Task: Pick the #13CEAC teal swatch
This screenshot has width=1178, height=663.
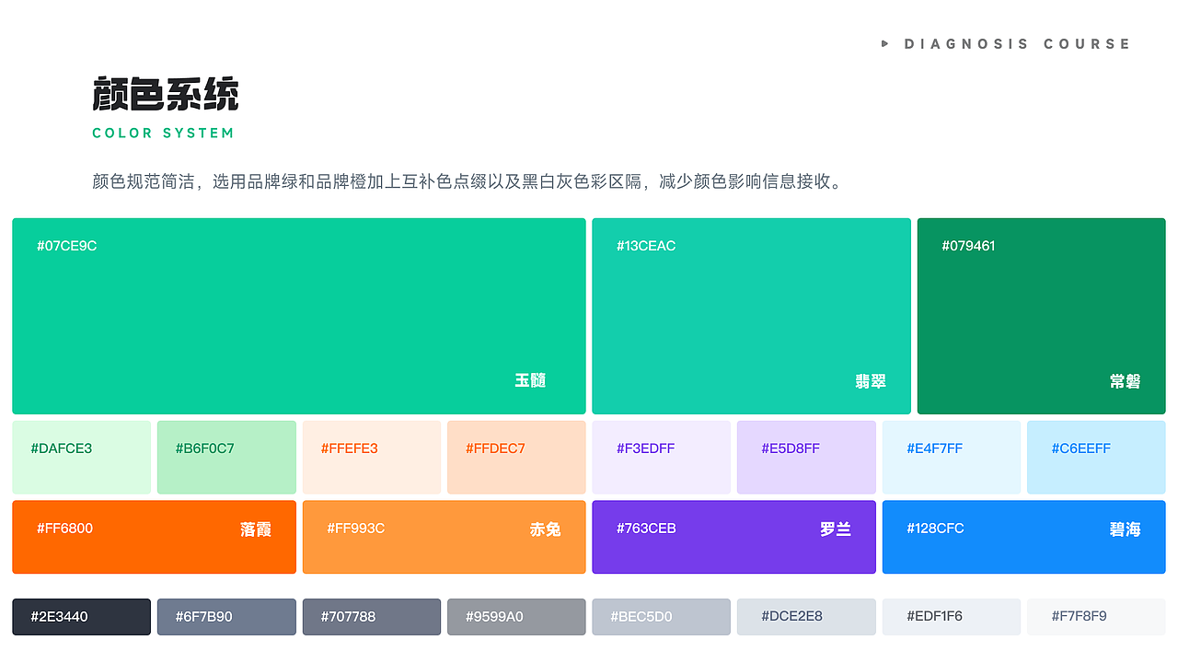Action: 751,316
